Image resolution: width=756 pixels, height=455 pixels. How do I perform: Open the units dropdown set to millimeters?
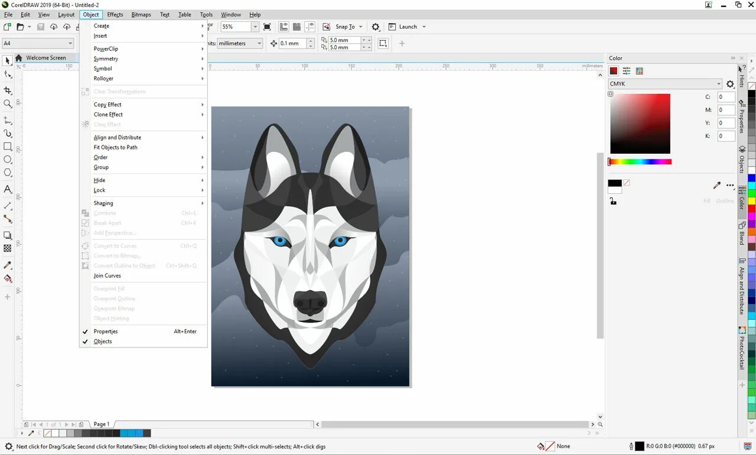(x=258, y=43)
